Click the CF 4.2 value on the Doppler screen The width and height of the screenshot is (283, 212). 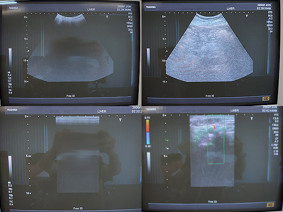276,140
